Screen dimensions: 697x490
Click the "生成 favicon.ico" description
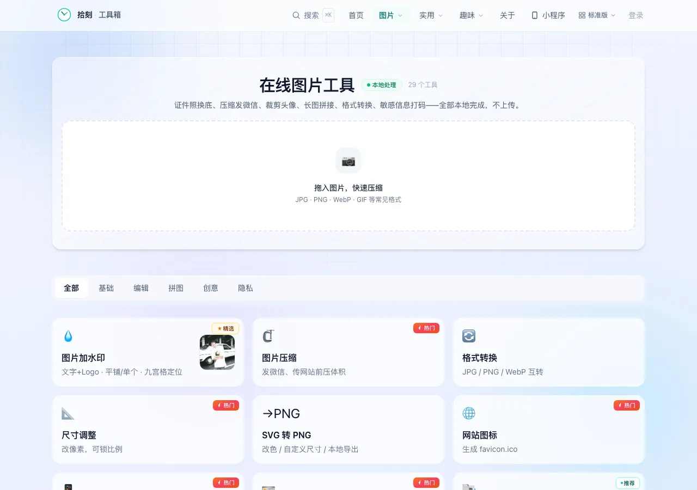490,449
